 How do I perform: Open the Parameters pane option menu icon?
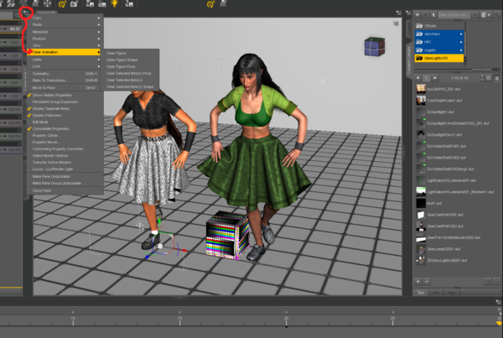pos(26,13)
